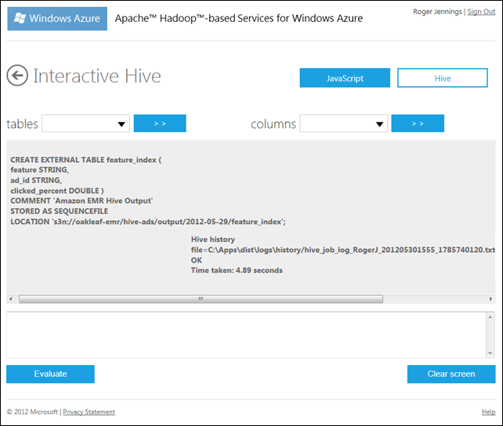Image resolution: width=503 pixels, height=426 pixels.
Task: Insert selected column with >> button
Action: pyautogui.click(x=418, y=124)
